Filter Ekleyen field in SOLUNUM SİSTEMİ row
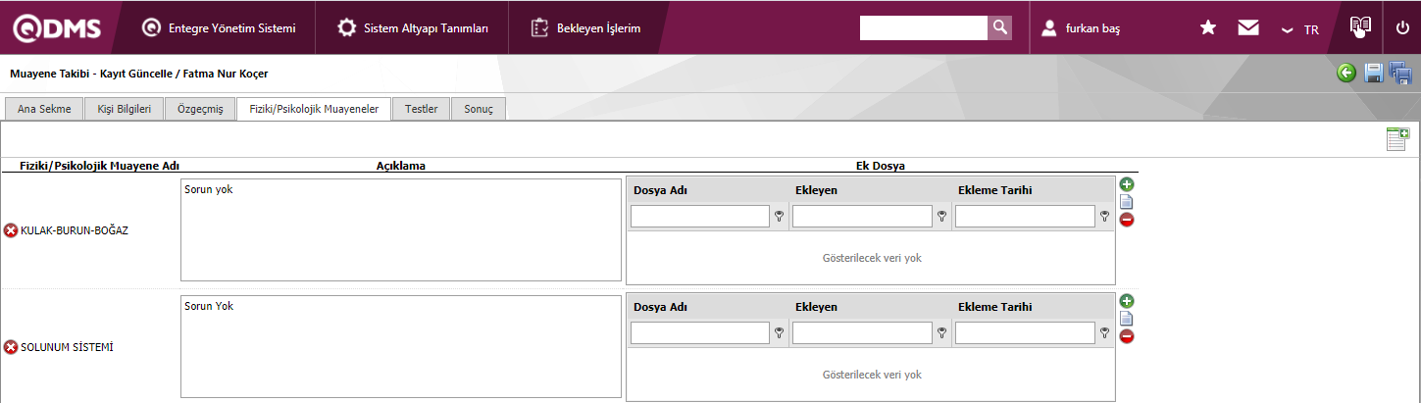 click(x=862, y=332)
